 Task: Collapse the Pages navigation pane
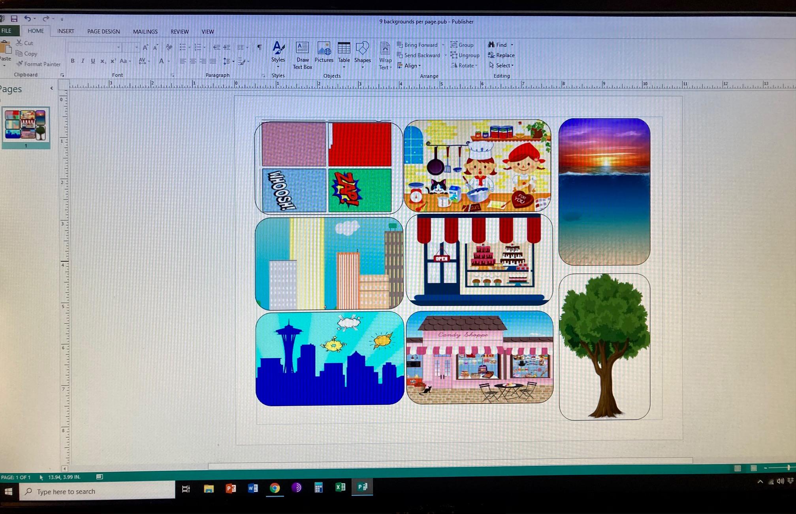[x=51, y=88]
